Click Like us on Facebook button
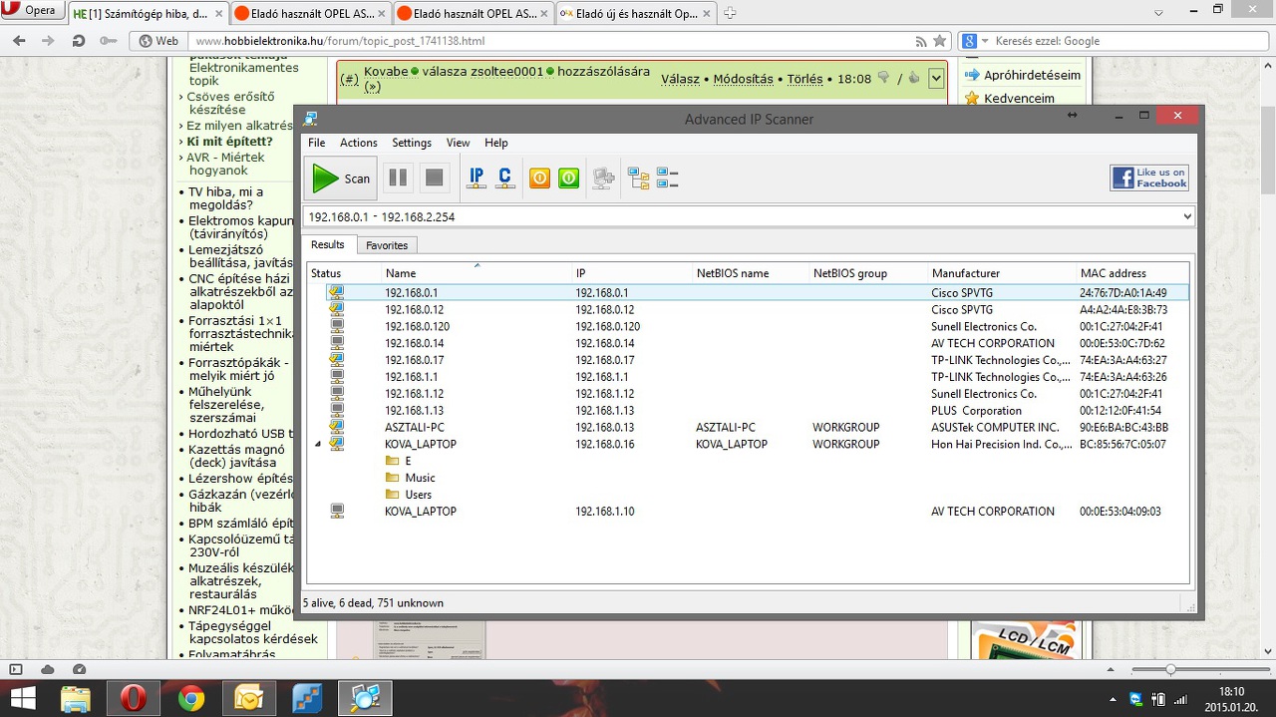This screenshot has height=717, width=1276. pyautogui.click(x=1149, y=178)
